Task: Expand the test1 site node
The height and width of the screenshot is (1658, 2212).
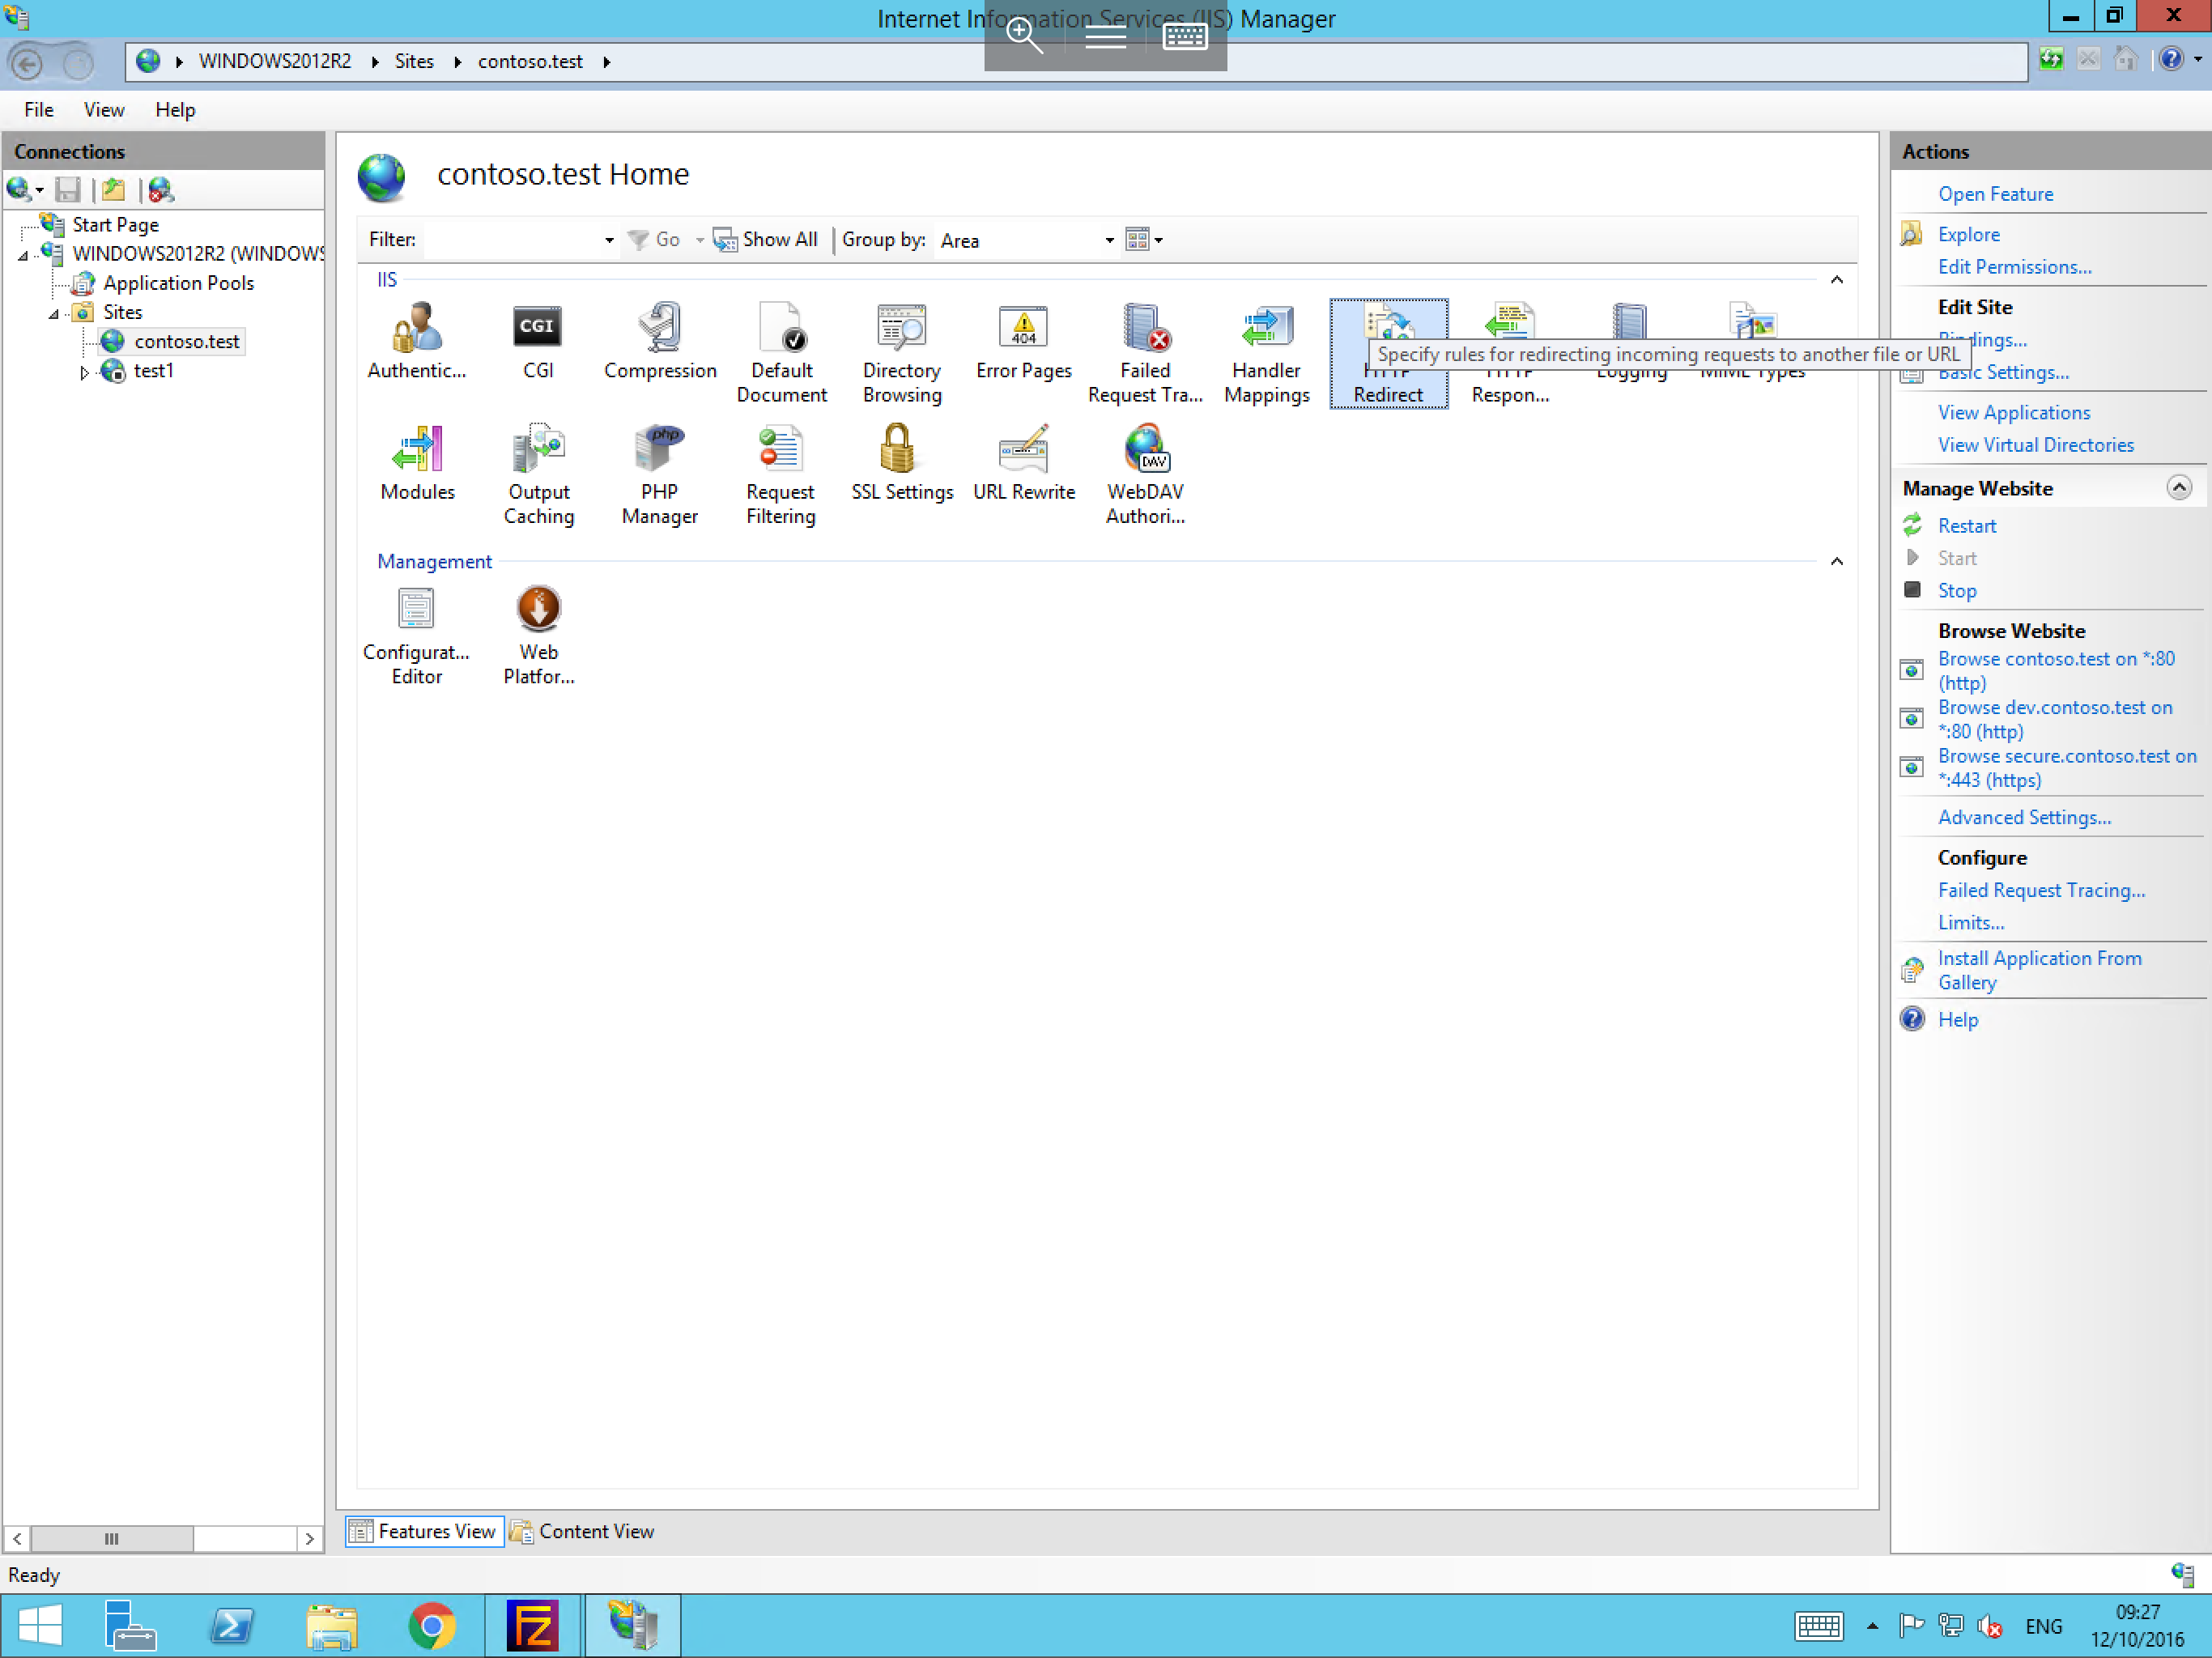Action: coord(84,372)
